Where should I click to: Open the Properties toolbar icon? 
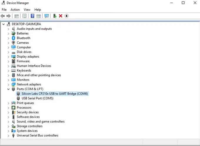(24, 16)
